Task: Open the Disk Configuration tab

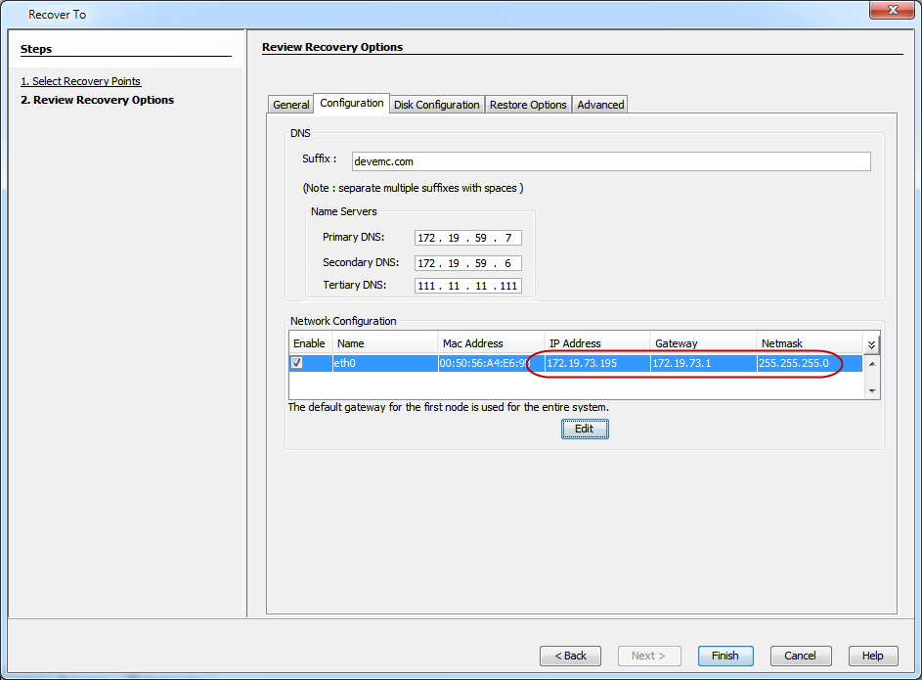Action: point(436,105)
